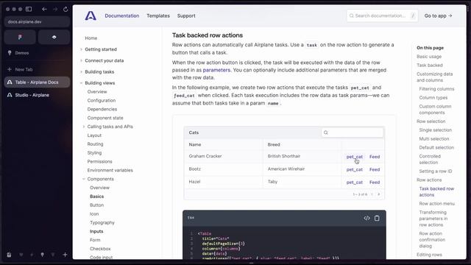This screenshot has height=265, width=471.
Task: Click the magnifier icon in the Cats table
Action: [326, 132]
